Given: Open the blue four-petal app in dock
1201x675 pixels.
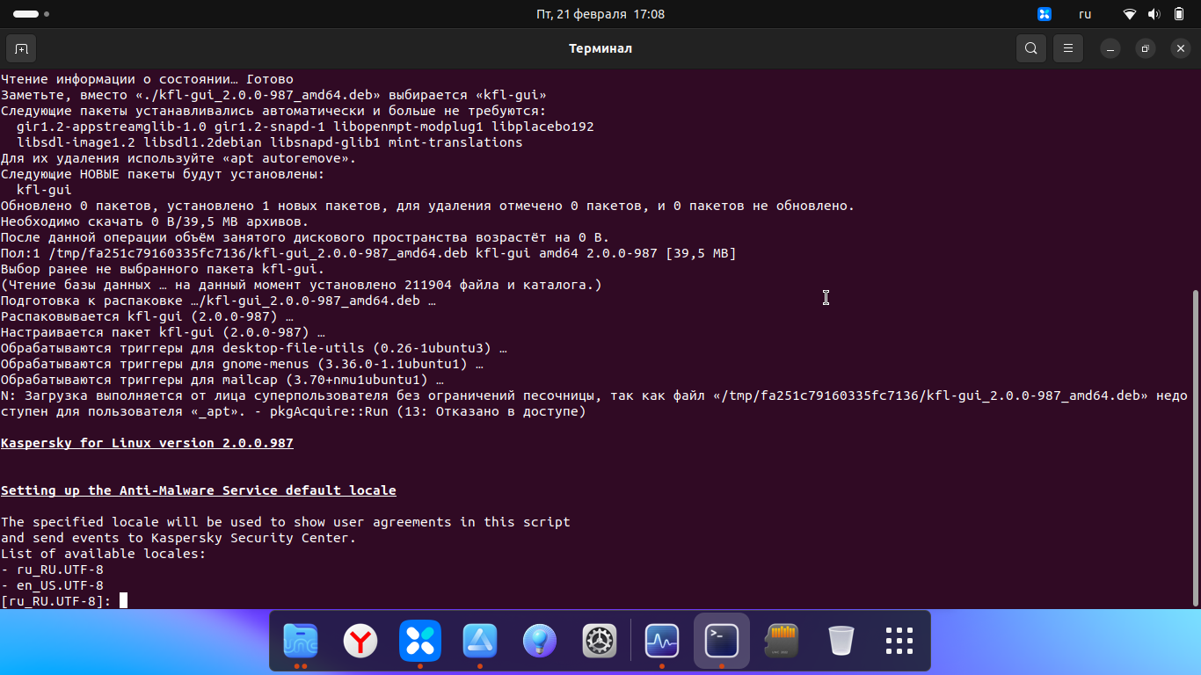Looking at the screenshot, I should tap(420, 641).
